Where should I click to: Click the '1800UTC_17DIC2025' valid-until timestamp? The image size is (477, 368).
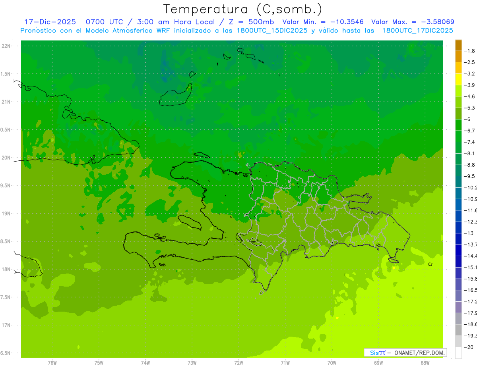click(x=417, y=31)
